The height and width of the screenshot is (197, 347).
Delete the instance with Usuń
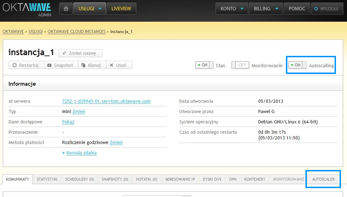[119, 65]
